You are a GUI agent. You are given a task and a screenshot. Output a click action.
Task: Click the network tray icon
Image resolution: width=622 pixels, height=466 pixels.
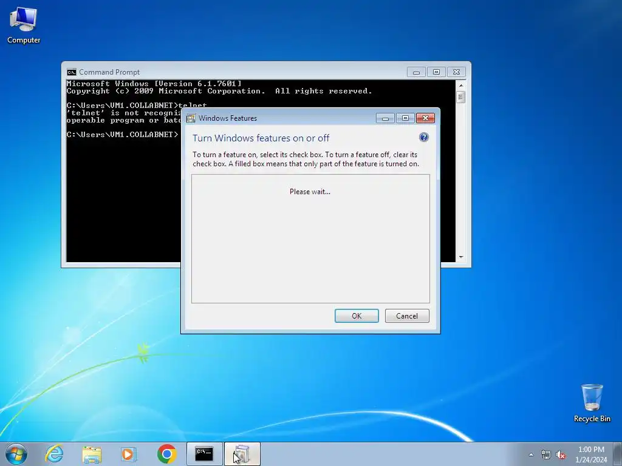point(546,454)
